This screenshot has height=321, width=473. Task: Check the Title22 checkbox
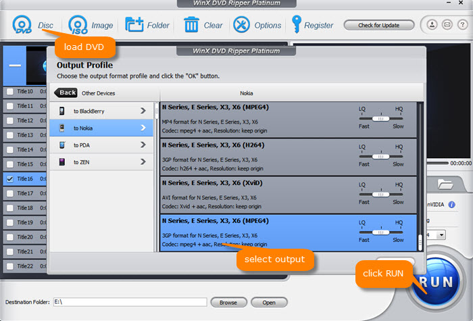[x=10, y=266]
